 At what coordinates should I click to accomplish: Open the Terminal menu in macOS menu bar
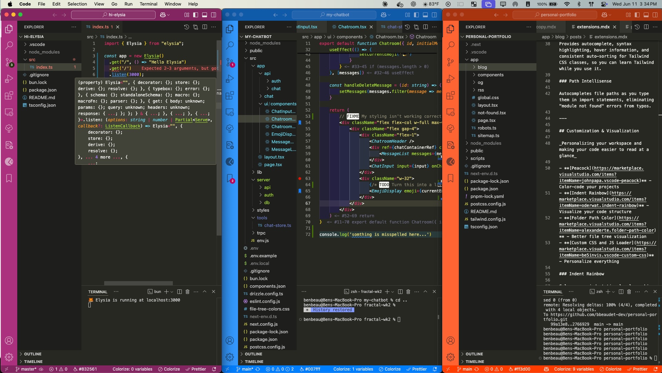click(x=148, y=4)
